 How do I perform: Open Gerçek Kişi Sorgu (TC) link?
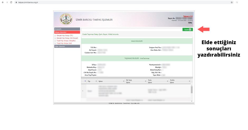click(65, 35)
